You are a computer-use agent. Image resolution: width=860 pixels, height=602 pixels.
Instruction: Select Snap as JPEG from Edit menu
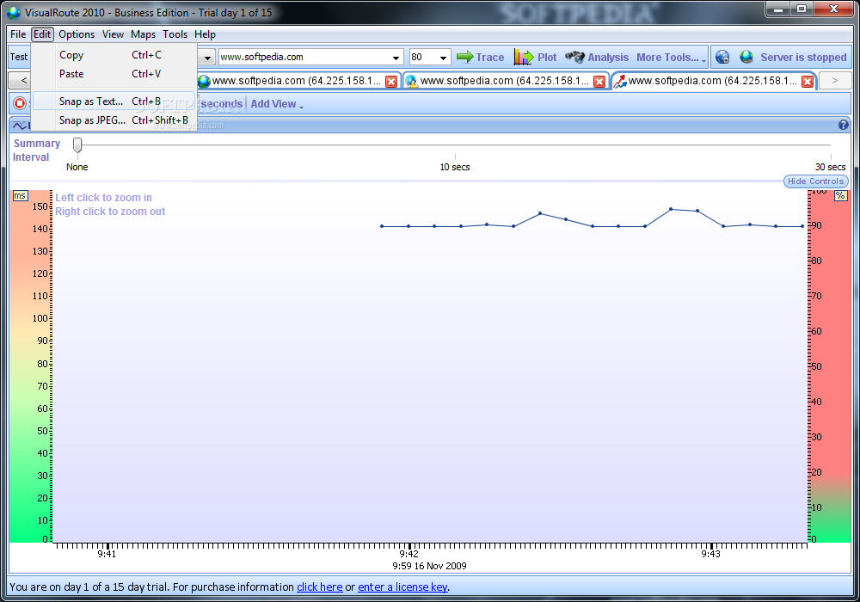coord(114,120)
